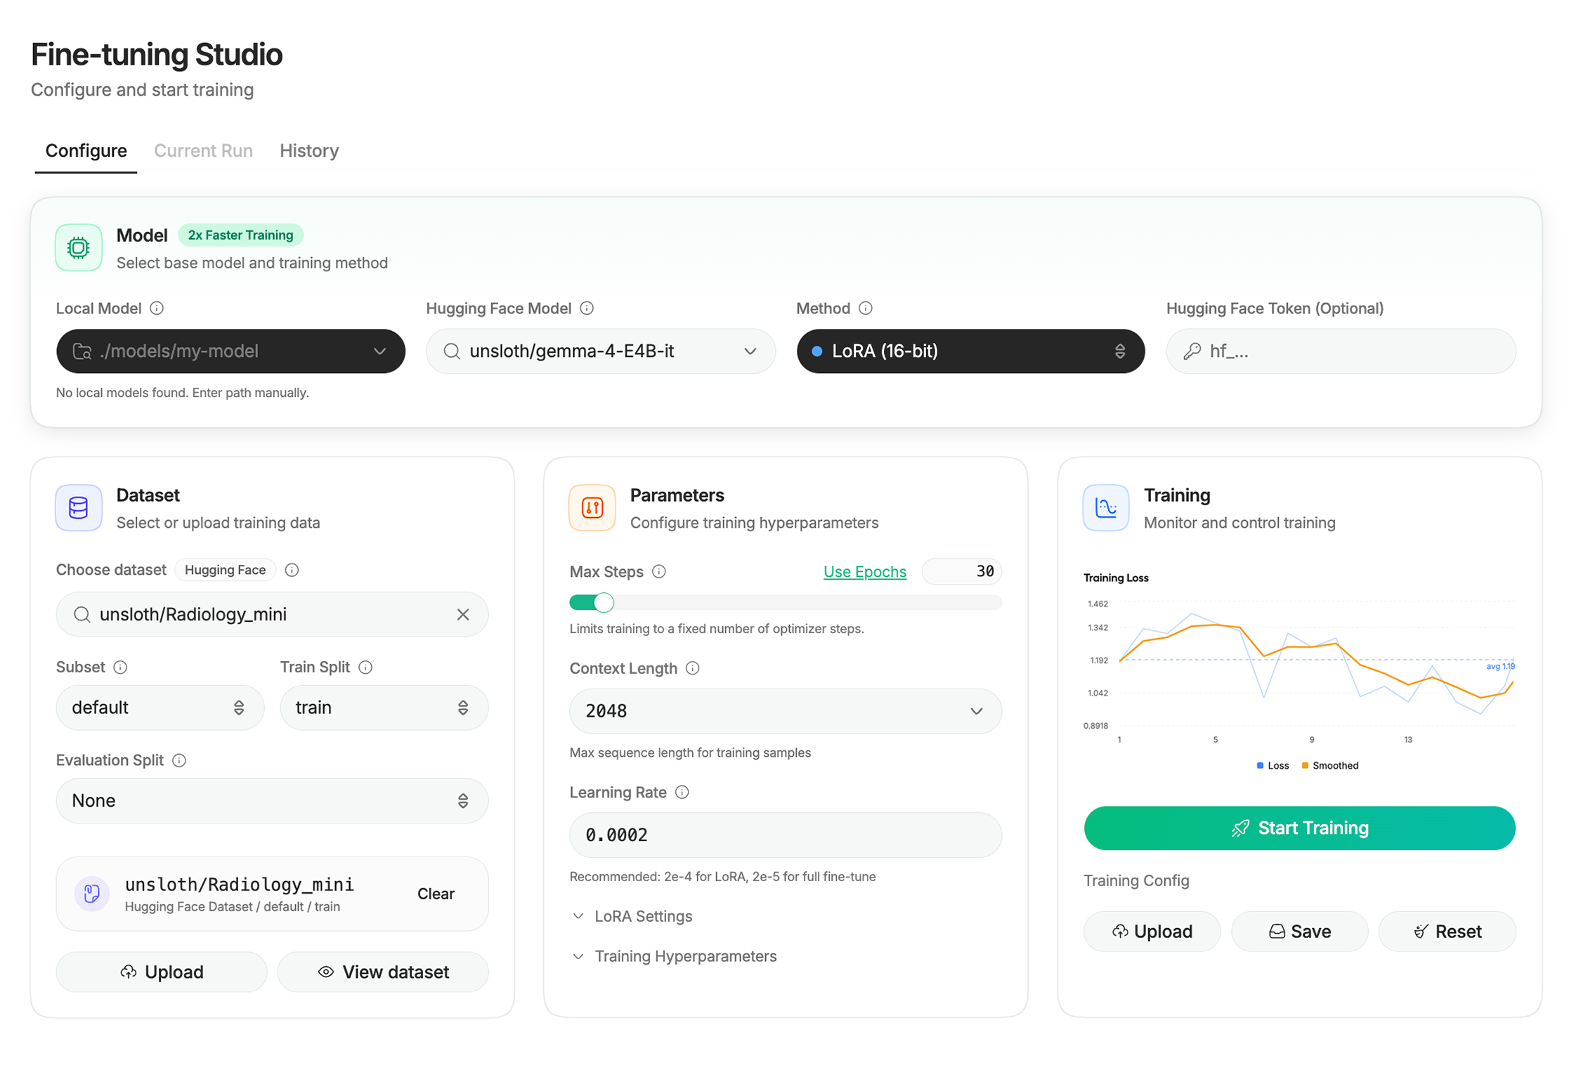1588x1068 pixels.
Task: Click the Evaluation Split info icon
Action: tap(179, 761)
